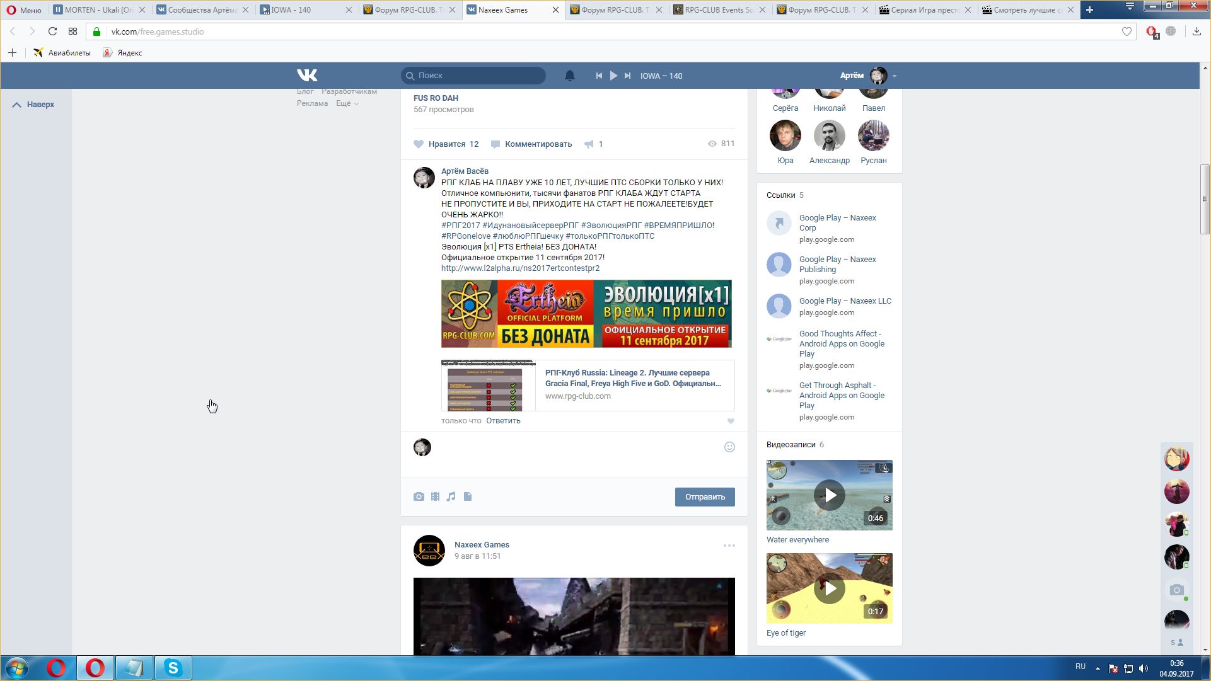Switch to the Сообщества Артёма tab
Screen dimensions: 1211x681
coord(202,10)
